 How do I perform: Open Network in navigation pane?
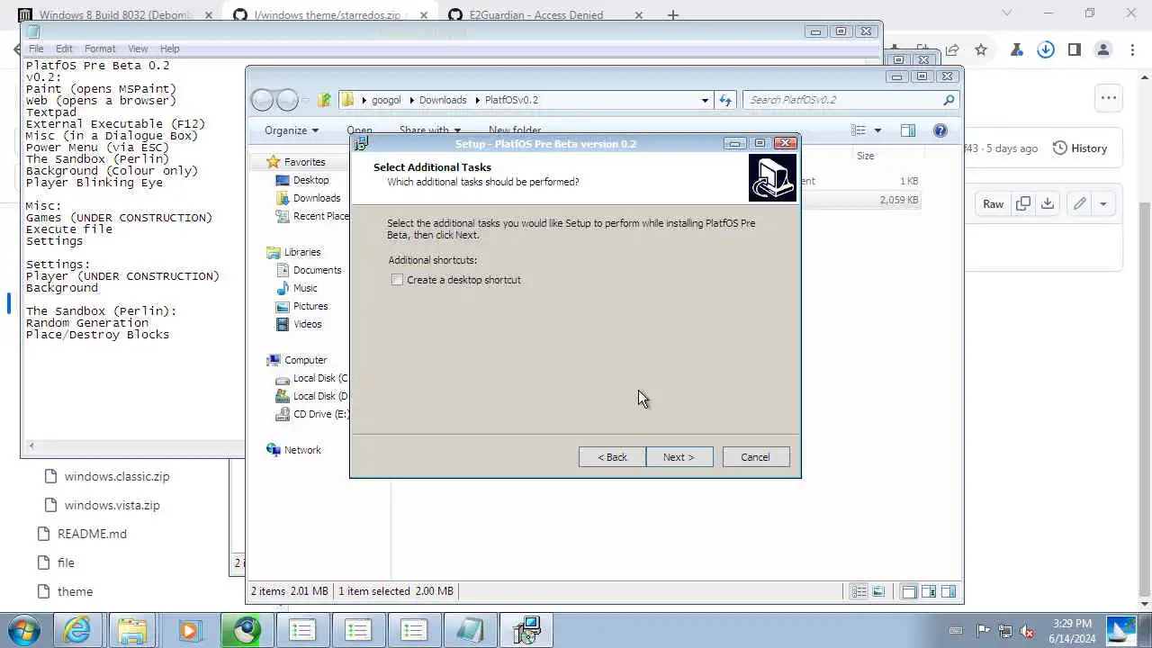click(x=301, y=450)
